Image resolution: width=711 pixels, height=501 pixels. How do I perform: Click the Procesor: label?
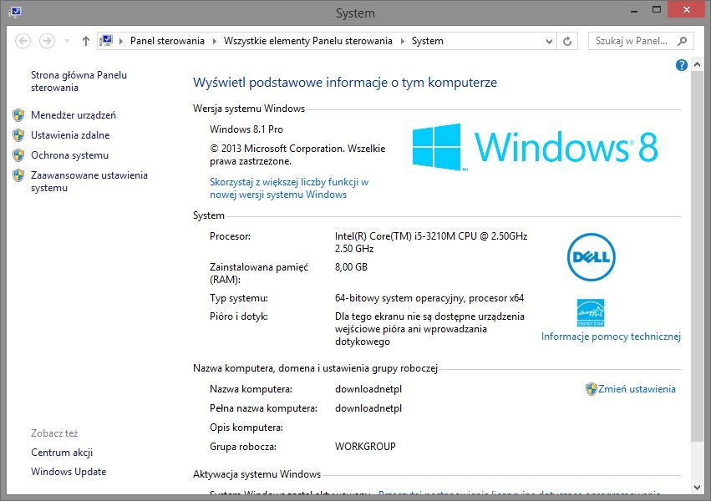click(230, 236)
